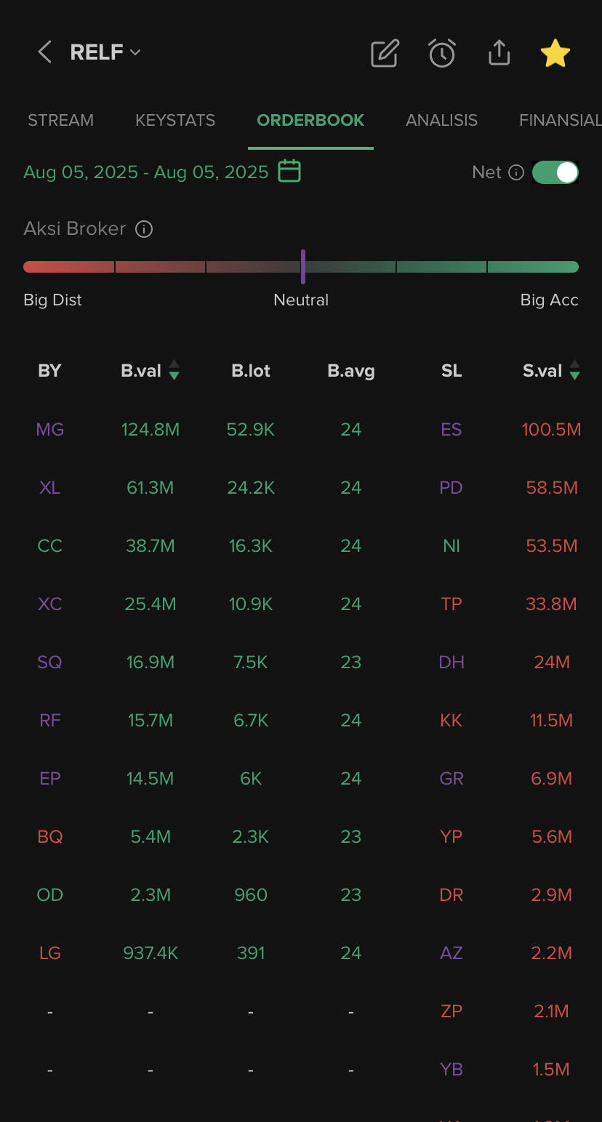Toggle the yellow watchlist star
602x1122 pixels.
[555, 53]
